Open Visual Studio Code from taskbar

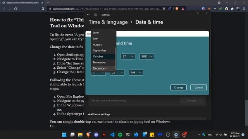[112, 135]
